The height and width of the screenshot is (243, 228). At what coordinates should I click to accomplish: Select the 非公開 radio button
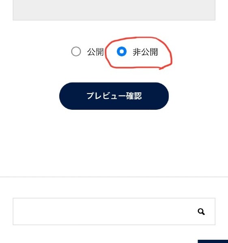point(122,51)
